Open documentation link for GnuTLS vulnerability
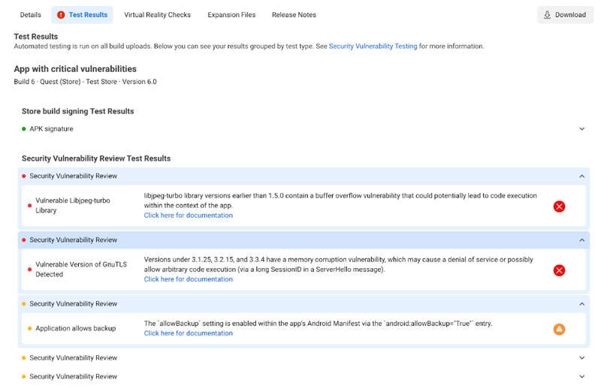 (189, 279)
